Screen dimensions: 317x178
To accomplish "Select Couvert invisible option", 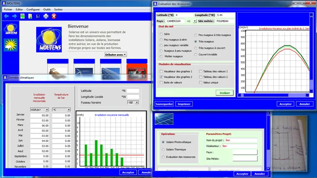I will (x=196, y=55).
